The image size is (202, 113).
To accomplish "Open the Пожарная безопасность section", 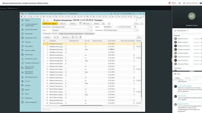I will [x=32, y=63].
